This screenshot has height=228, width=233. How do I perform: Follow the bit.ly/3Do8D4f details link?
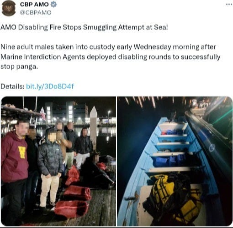coord(50,86)
